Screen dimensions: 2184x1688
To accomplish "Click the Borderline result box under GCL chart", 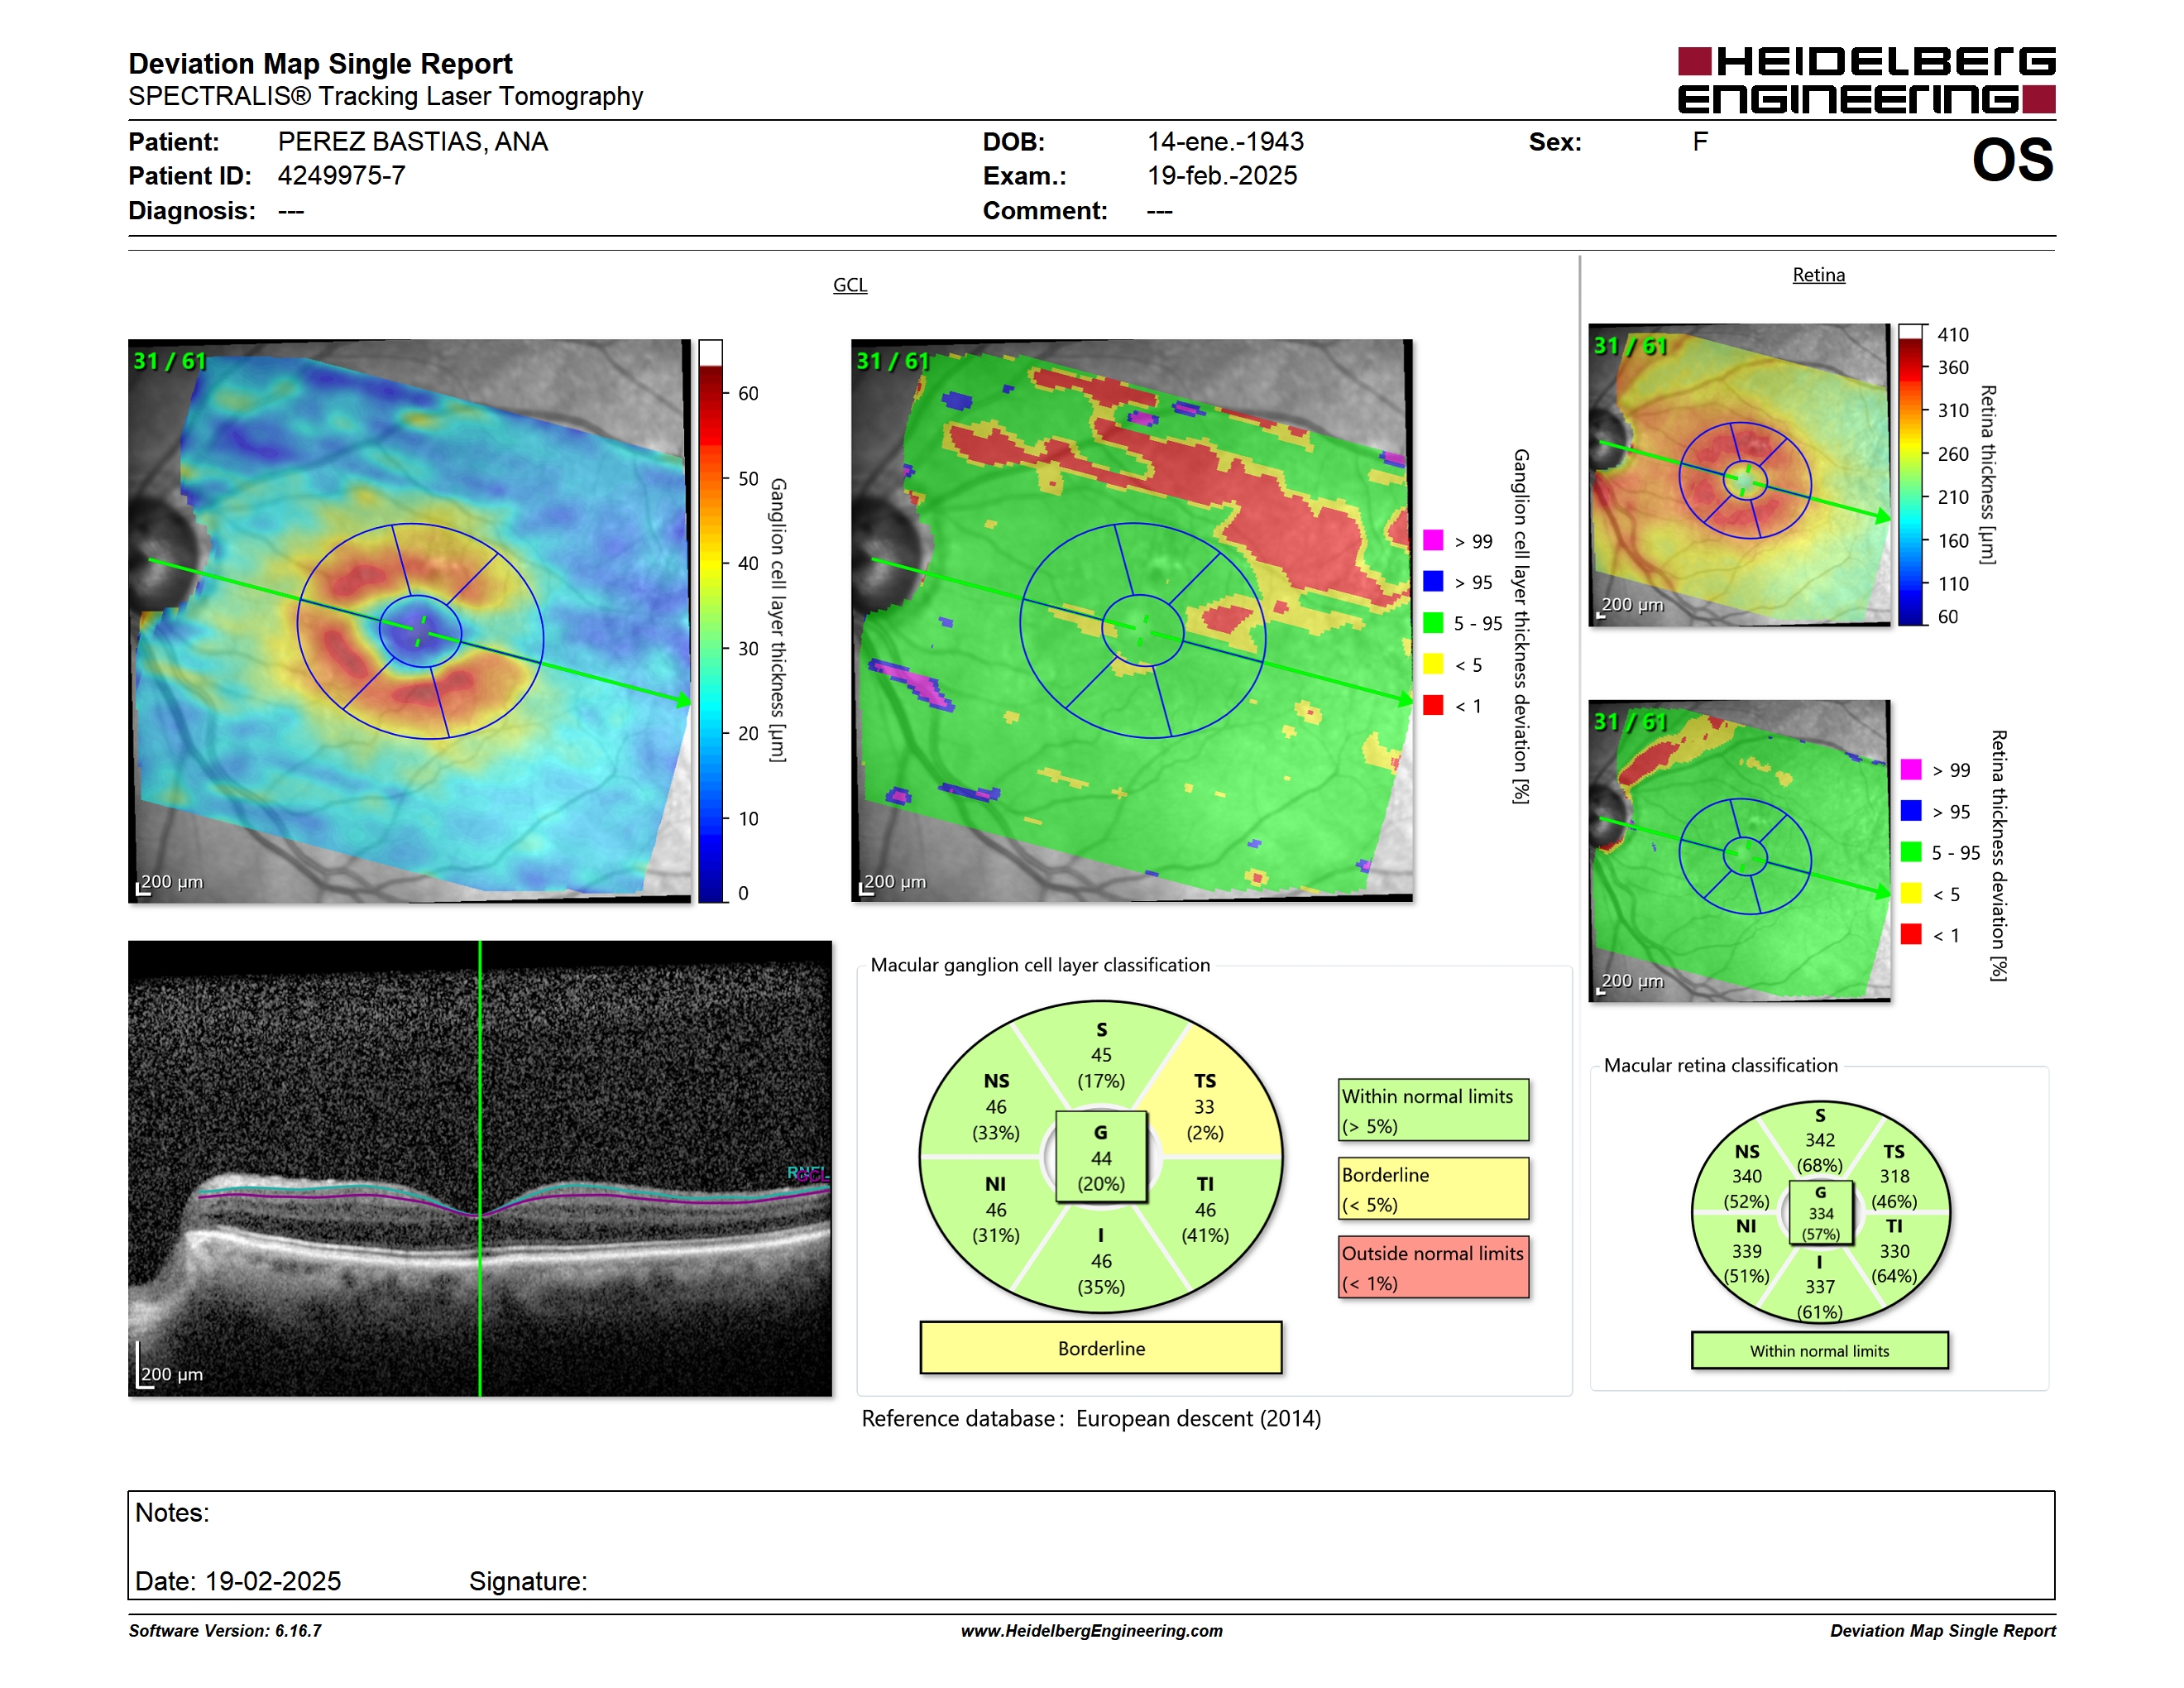I will [1101, 1348].
